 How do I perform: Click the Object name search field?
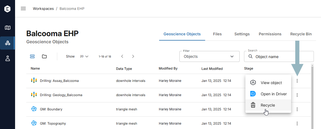(279, 56)
